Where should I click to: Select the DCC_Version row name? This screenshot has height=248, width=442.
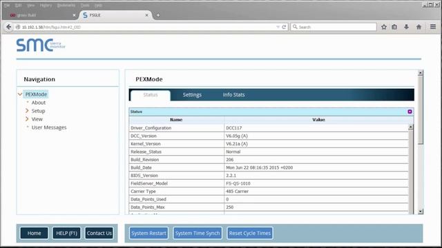point(144,136)
